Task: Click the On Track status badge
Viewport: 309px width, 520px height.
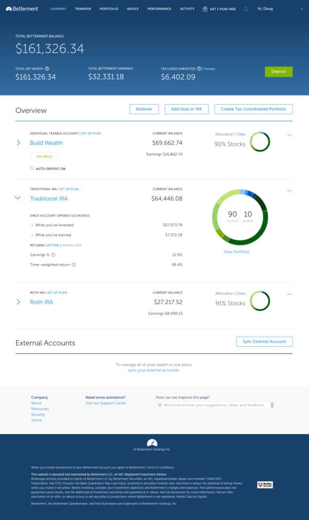Action: point(44,157)
